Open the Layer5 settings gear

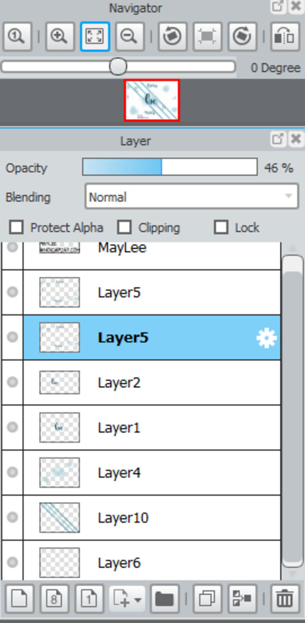[x=266, y=338]
